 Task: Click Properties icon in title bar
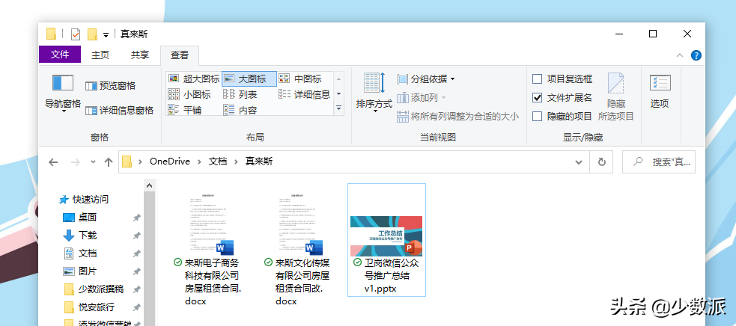[75, 34]
